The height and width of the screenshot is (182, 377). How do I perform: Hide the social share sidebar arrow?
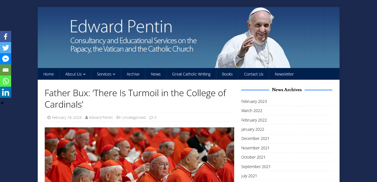click(x=2, y=103)
